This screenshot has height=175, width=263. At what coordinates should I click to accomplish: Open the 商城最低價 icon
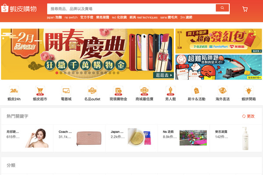click(144, 91)
